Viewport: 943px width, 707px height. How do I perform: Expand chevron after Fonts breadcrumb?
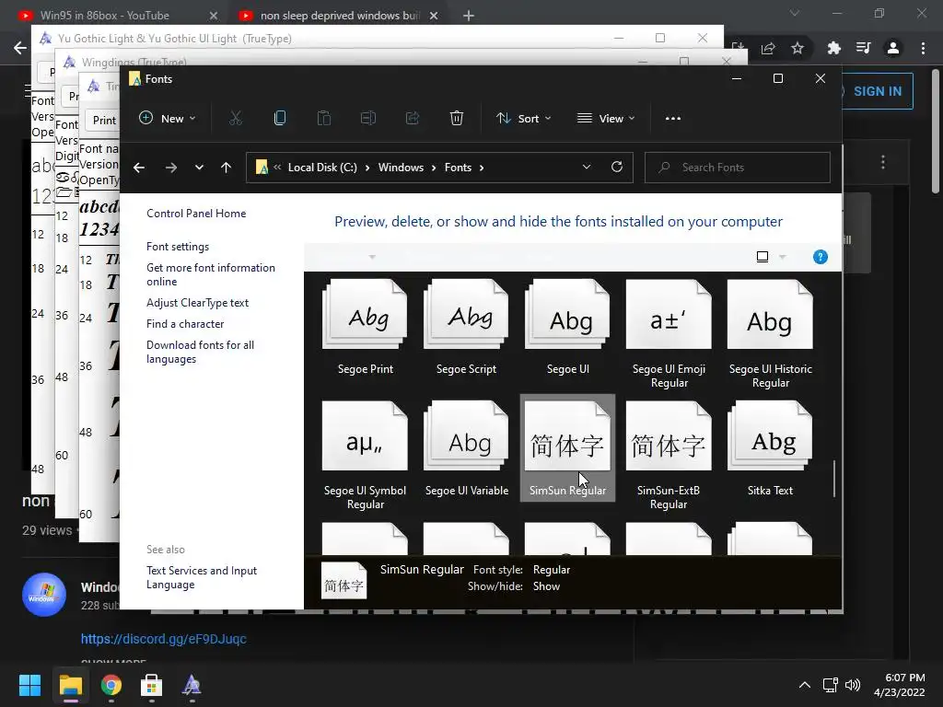click(x=482, y=168)
